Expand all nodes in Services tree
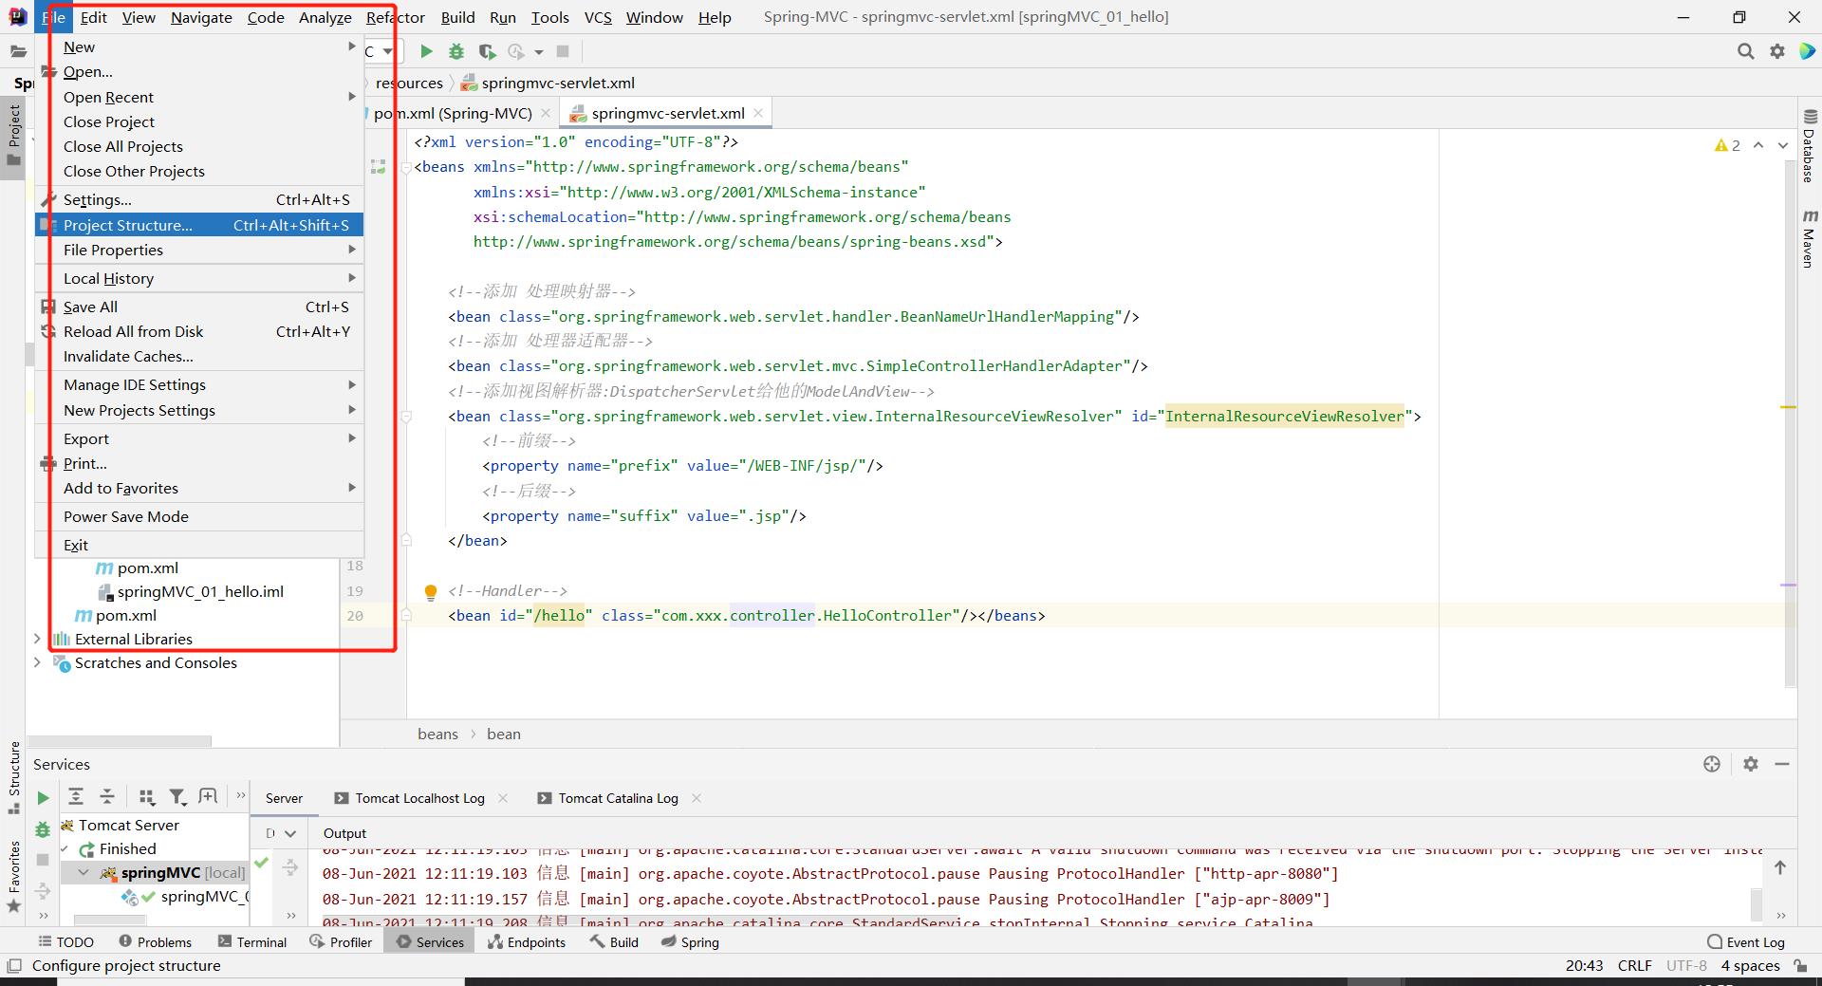The width and height of the screenshot is (1822, 986). 76,797
